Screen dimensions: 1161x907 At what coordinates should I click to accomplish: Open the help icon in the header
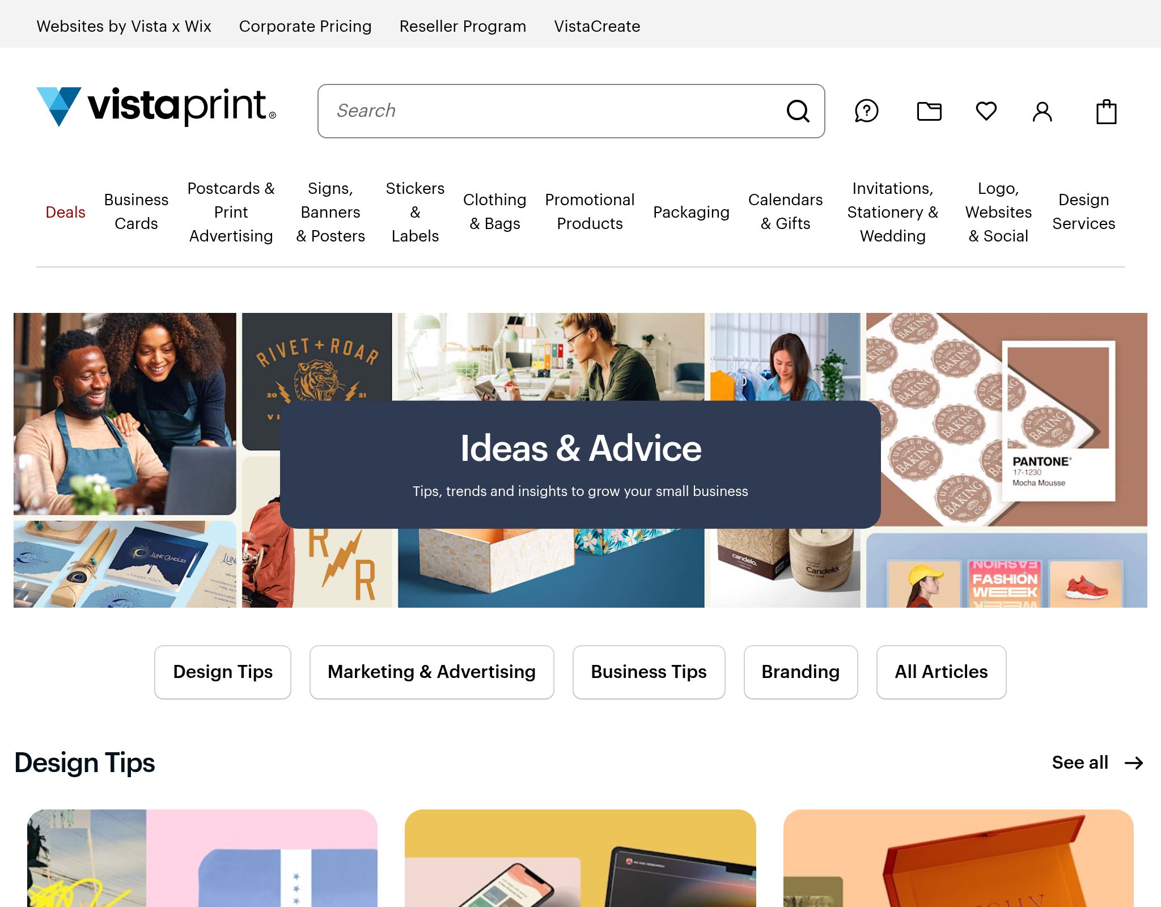tap(867, 111)
